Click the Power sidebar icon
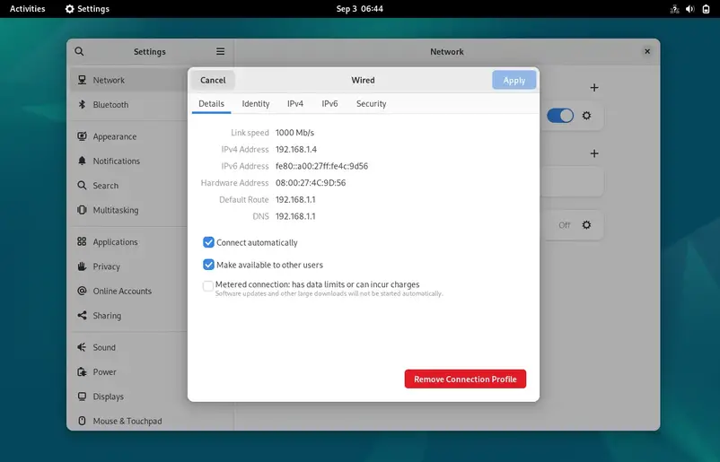 tap(82, 372)
